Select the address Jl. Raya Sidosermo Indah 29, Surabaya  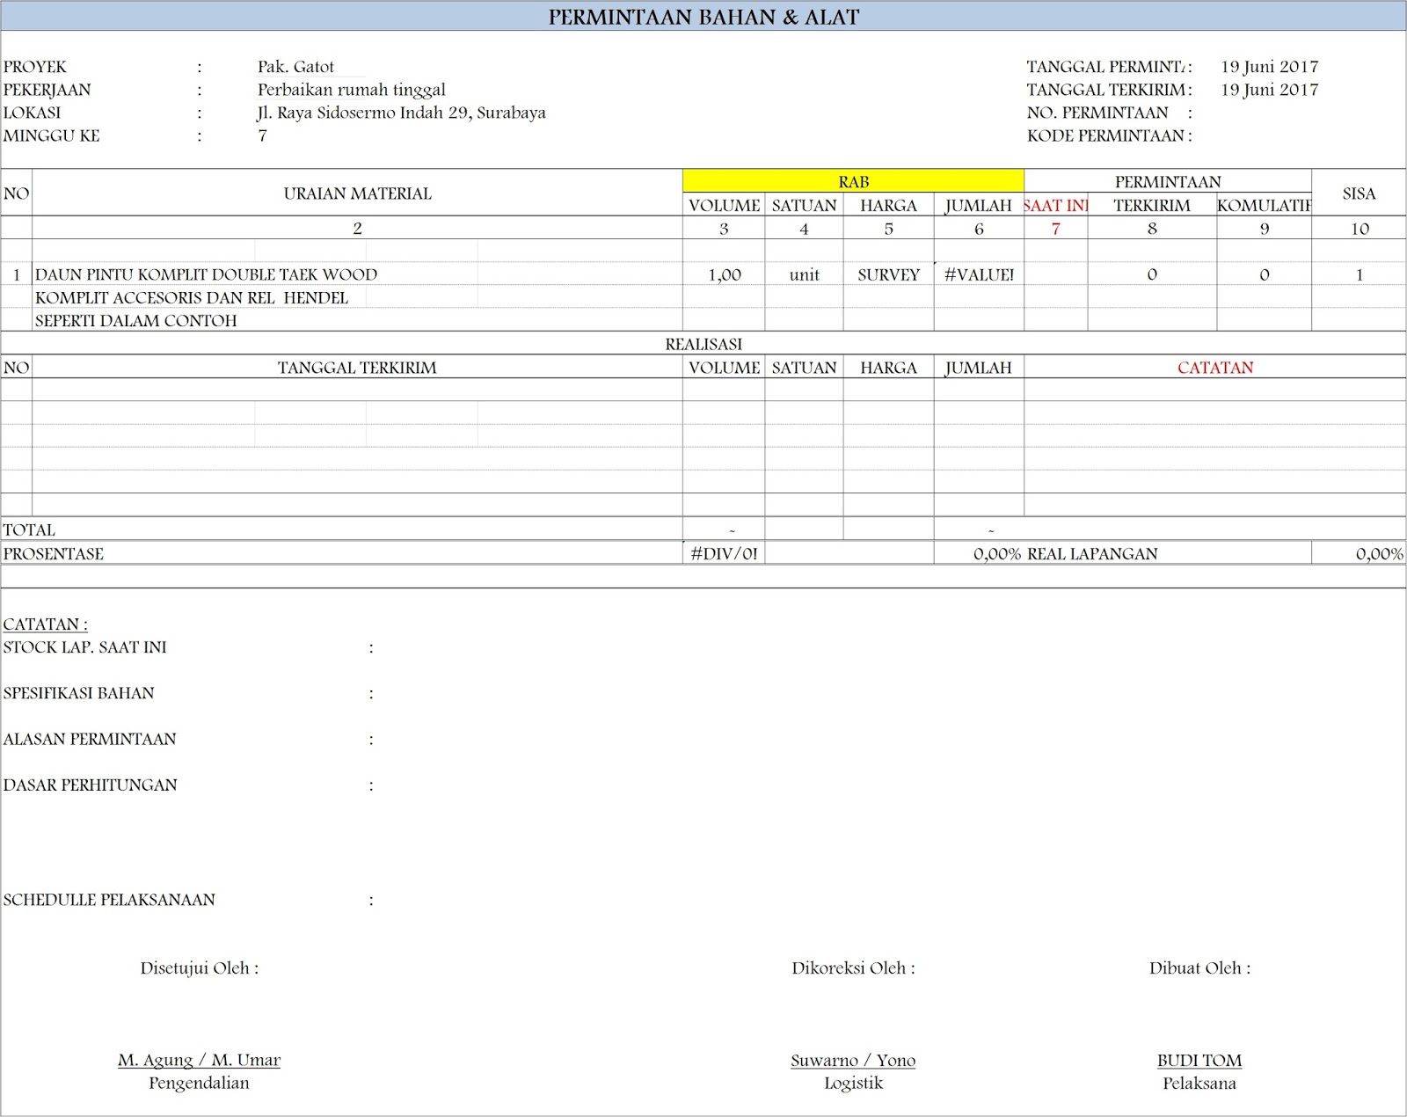coord(401,113)
